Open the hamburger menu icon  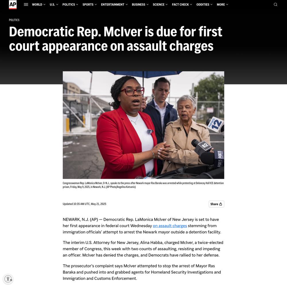point(26,5)
